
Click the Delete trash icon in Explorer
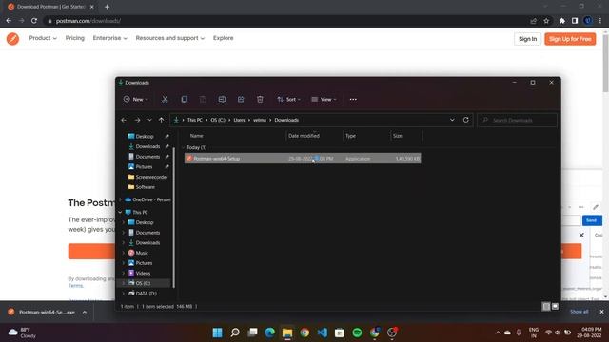(x=260, y=99)
